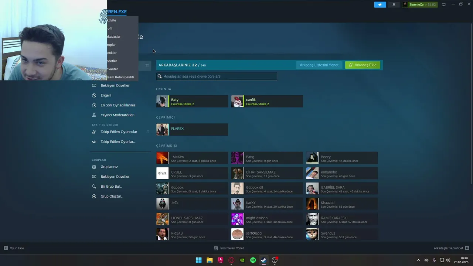473x266 pixels.
Task: Open the volume speaker tray icon
Action: click(448, 260)
